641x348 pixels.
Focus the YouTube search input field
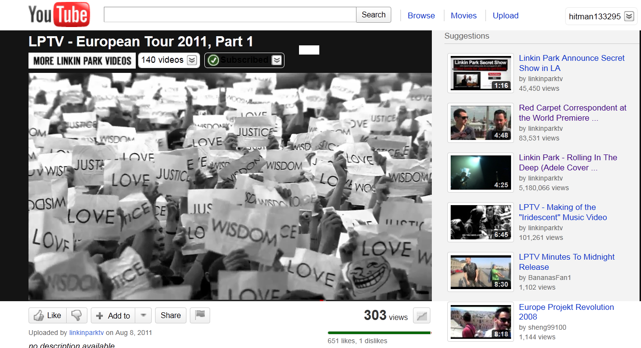(230, 14)
